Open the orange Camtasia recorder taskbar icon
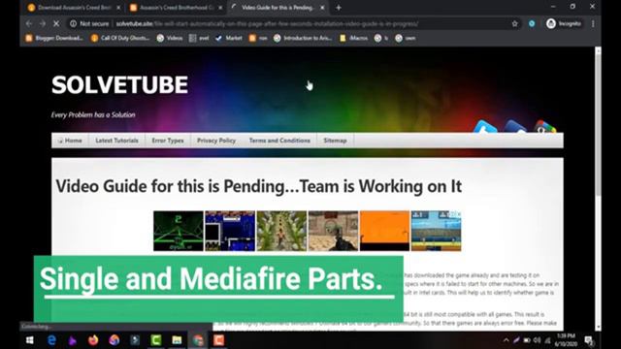 pyautogui.click(x=218, y=340)
